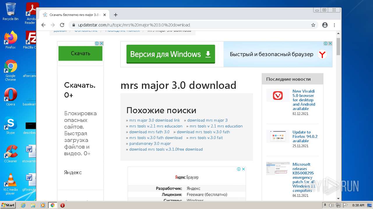This screenshot has height=209, width=373.
Task: Click the Яндекс ad label
Action: tap(73, 172)
